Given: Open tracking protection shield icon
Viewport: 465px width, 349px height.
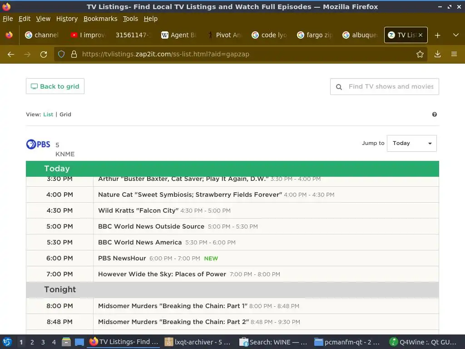Looking at the screenshot, I should (61, 54).
